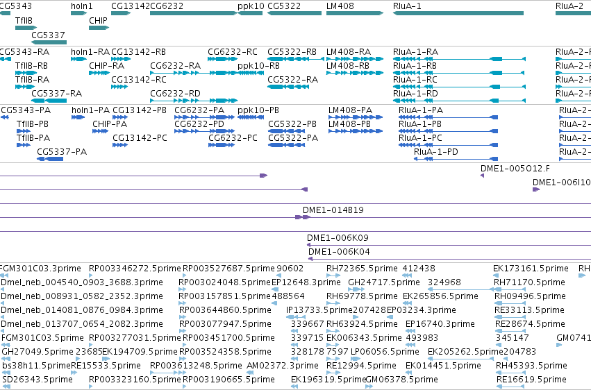Click the RH72365.5prime EST feature

point(333,275)
